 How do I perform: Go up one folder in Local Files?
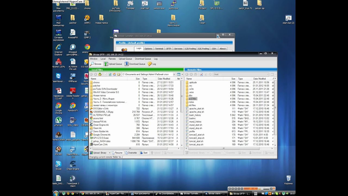(x=100, y=74)
